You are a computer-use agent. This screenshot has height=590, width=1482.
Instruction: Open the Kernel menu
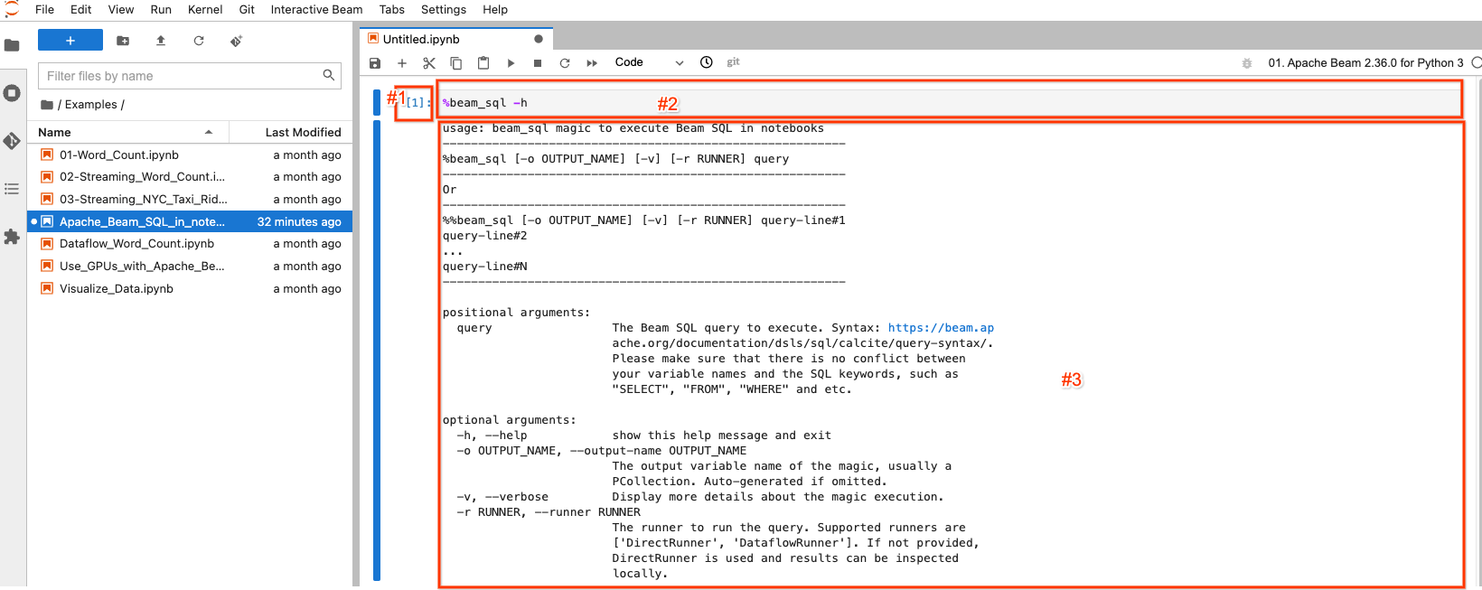click(x=205, y=9)
